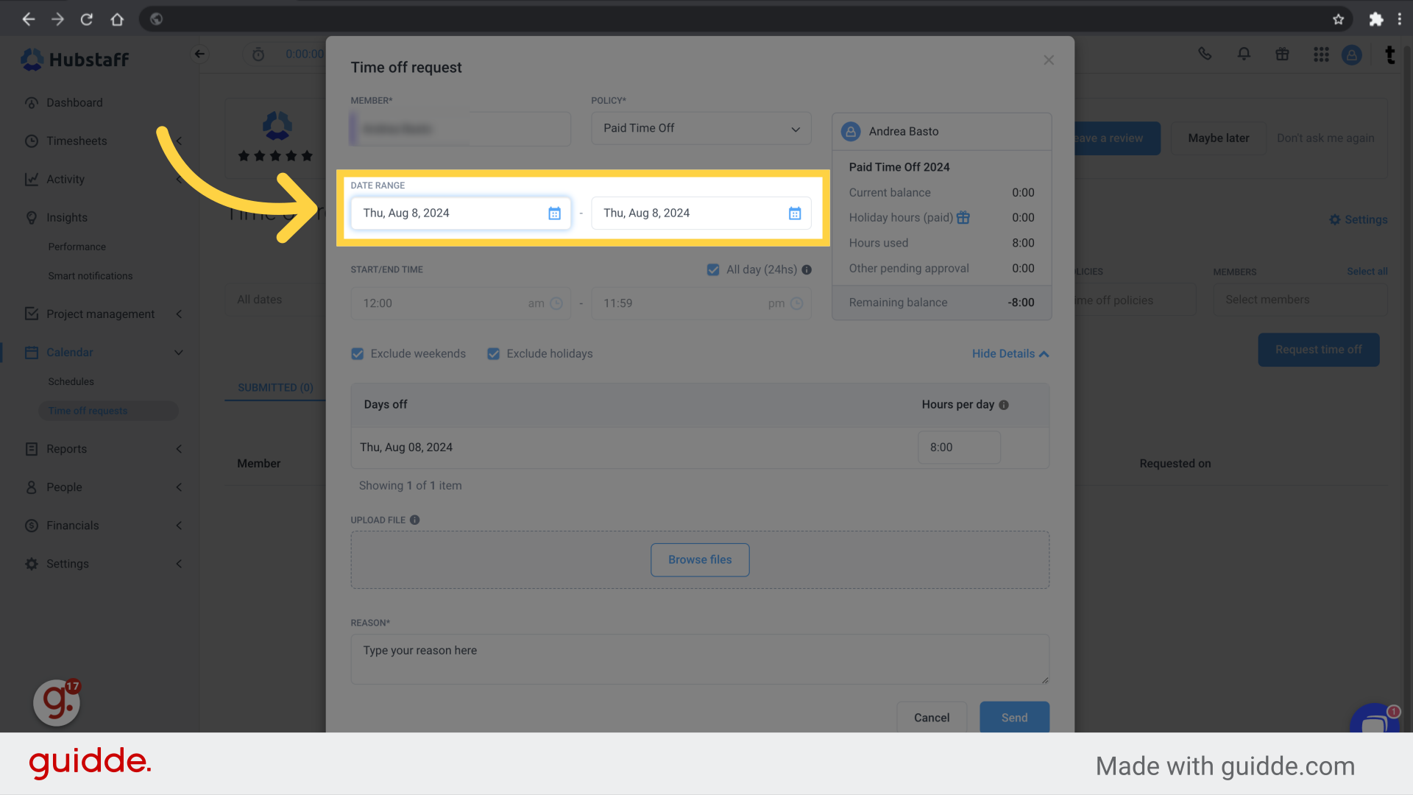Screen dimensions: 1413x795
Task: Select Schedules in the sidebar menu
Action: (71, 381)
